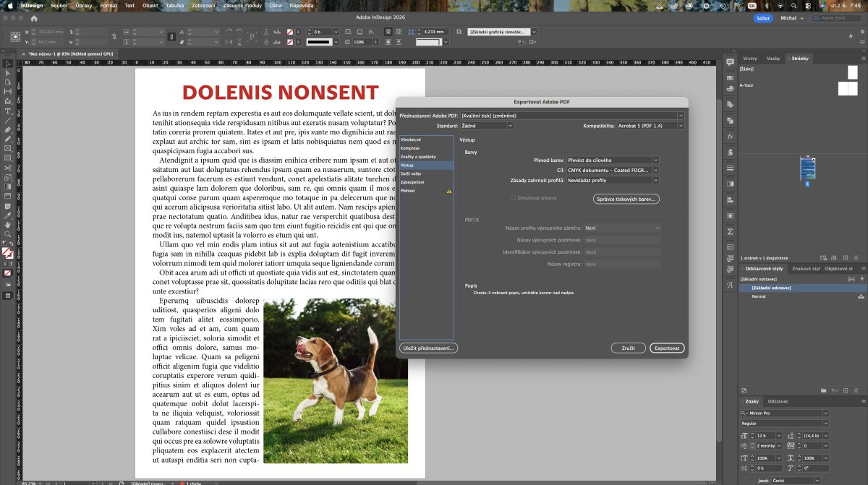Click the Exportovat button
Image resolution: width=868 pixels, height=485 pixels.
667,348
